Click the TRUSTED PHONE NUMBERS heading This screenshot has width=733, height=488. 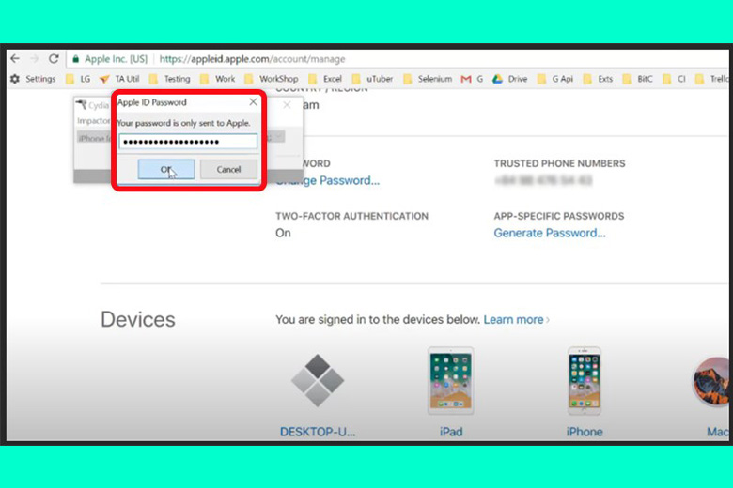pyautogui.click(x=559, y=163)
